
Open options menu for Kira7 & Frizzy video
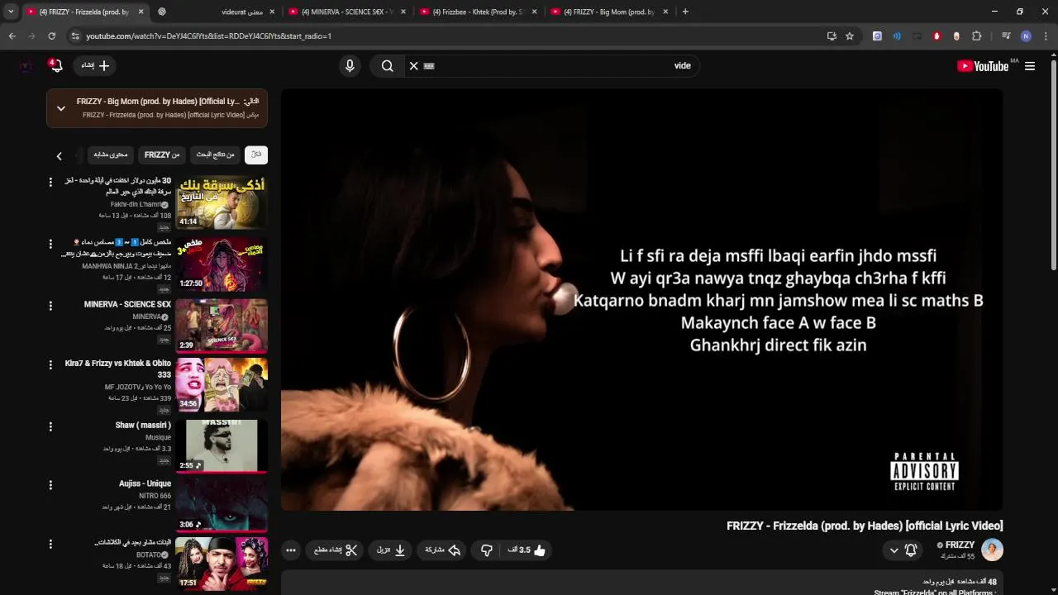pos(50,364)
